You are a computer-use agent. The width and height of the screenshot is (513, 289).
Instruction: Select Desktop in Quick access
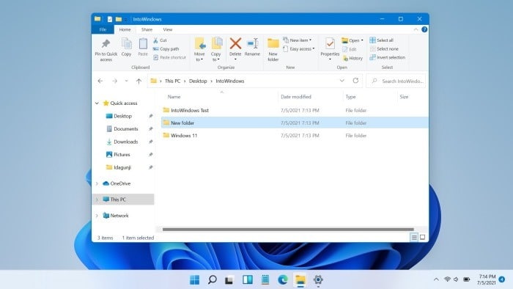coord(122,116)
